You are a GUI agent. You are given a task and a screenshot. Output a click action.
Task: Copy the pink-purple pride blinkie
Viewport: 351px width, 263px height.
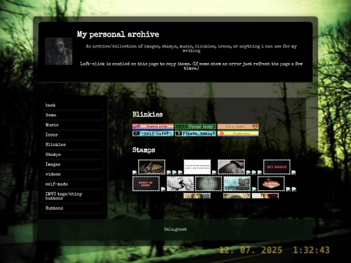(153, 127)
